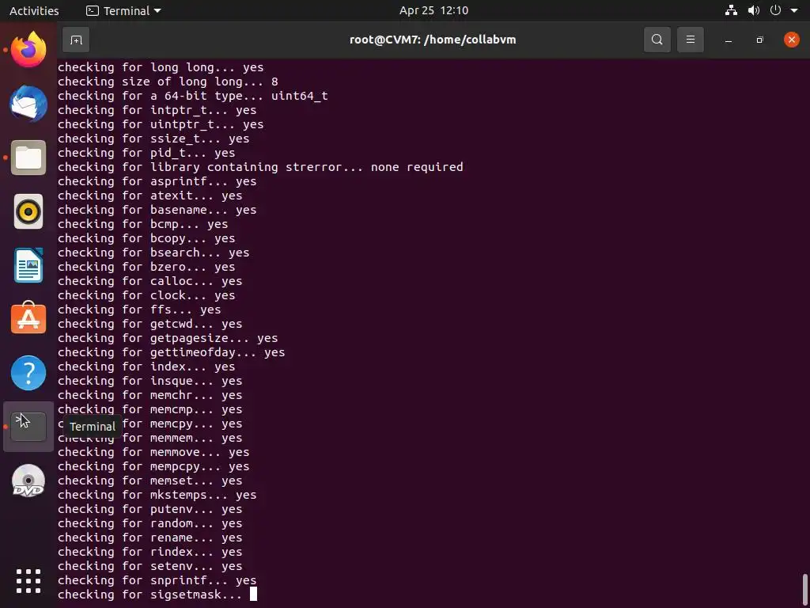Click the line 'checking for clock... yes'
The image size is (810, 608).
coord(146,296)
